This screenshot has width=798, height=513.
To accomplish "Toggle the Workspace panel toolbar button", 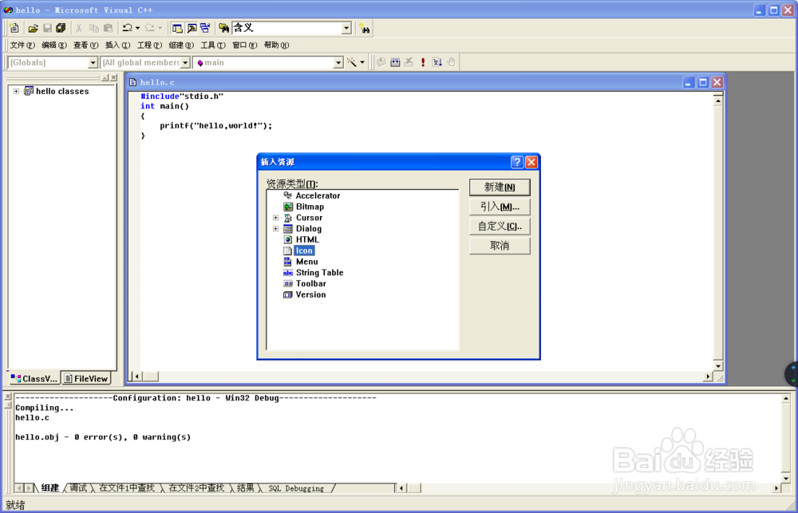I will click(177, 28).
